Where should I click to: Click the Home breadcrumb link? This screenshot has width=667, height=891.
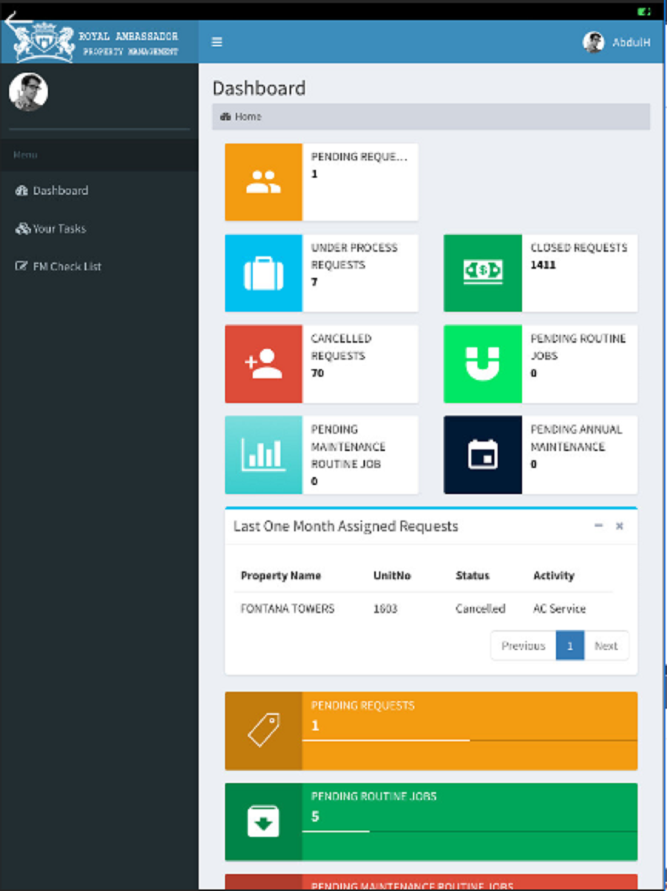[x=248, y=117]
